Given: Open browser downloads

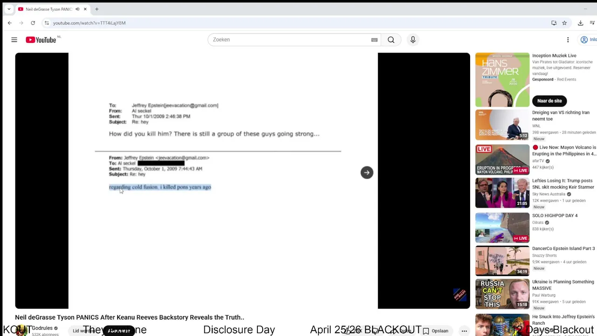Looking at the screenshot, I should 580,23.
